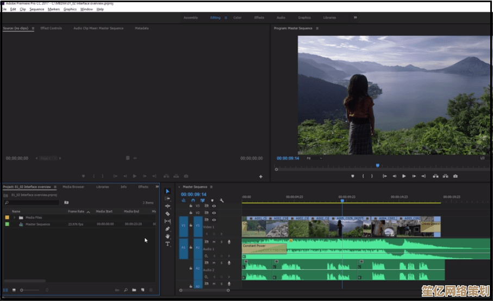Select the Razor tool in the tools panel
Screen dimensions: 493x301
[x=167, y=214]
